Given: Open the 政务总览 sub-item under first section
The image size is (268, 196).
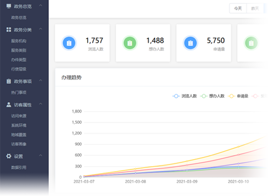Looking at the screenshot, I should tap(19, 18).
